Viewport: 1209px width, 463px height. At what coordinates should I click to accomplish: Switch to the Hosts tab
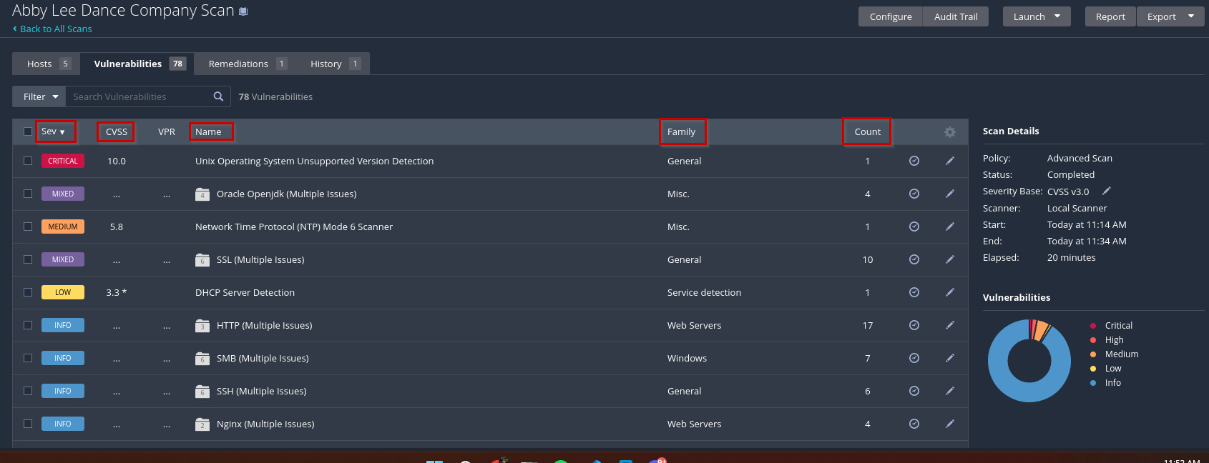(46, 64)
